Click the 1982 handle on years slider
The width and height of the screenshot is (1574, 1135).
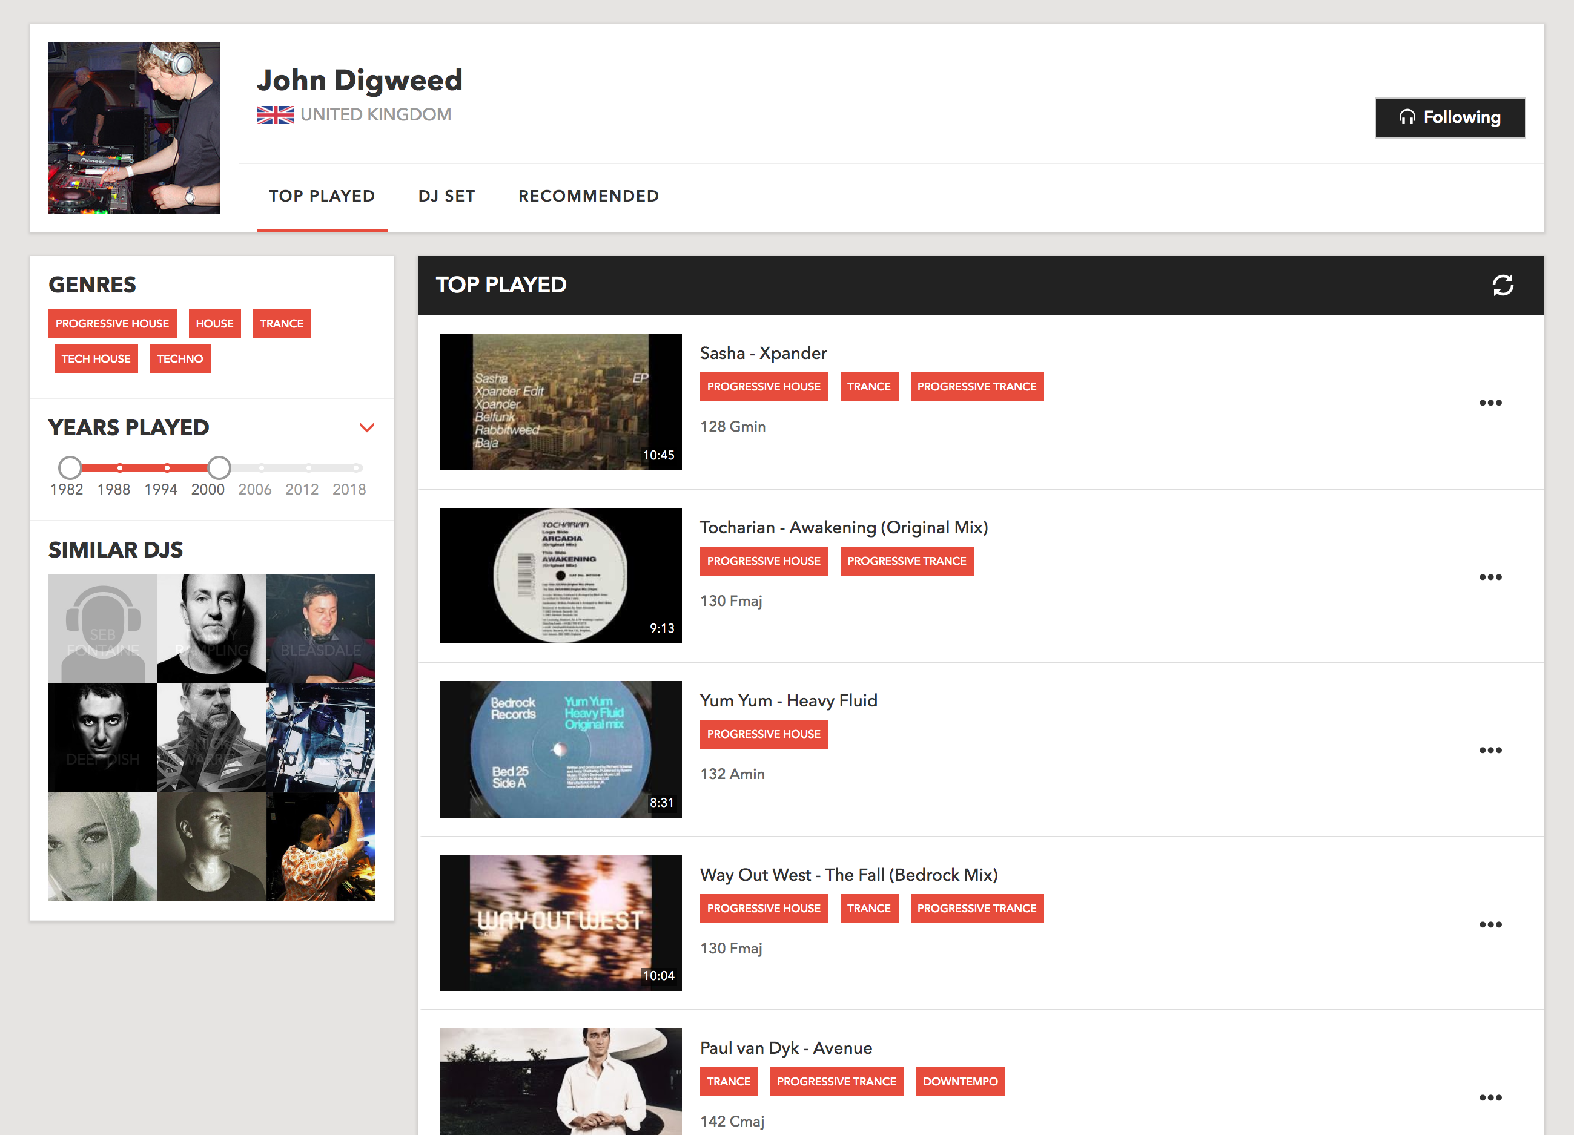[x=70, y=467]
